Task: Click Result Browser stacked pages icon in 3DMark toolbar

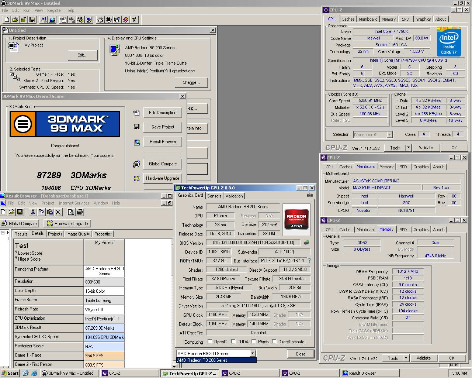Action: coord(117,20)
